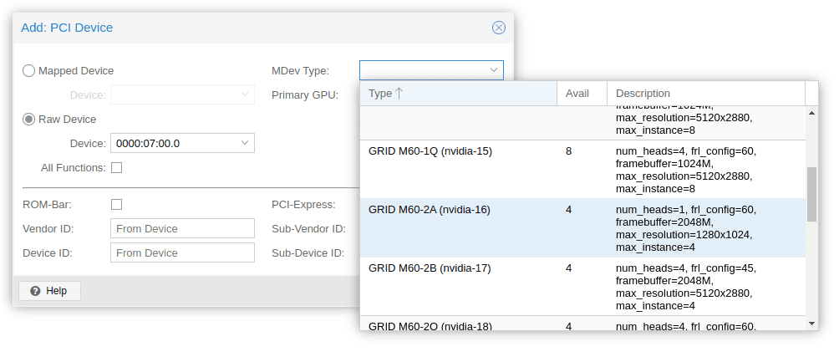Image resolution: width=839 pixels, height=362 pixels.
Task: Expand the MDev Type dropdown arrow
Action: (x=494, y=70)
